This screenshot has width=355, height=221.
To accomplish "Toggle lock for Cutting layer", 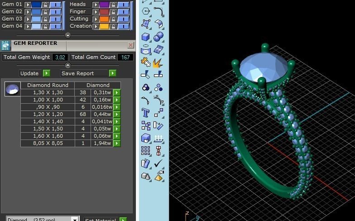I will click(x=113, y=19).
